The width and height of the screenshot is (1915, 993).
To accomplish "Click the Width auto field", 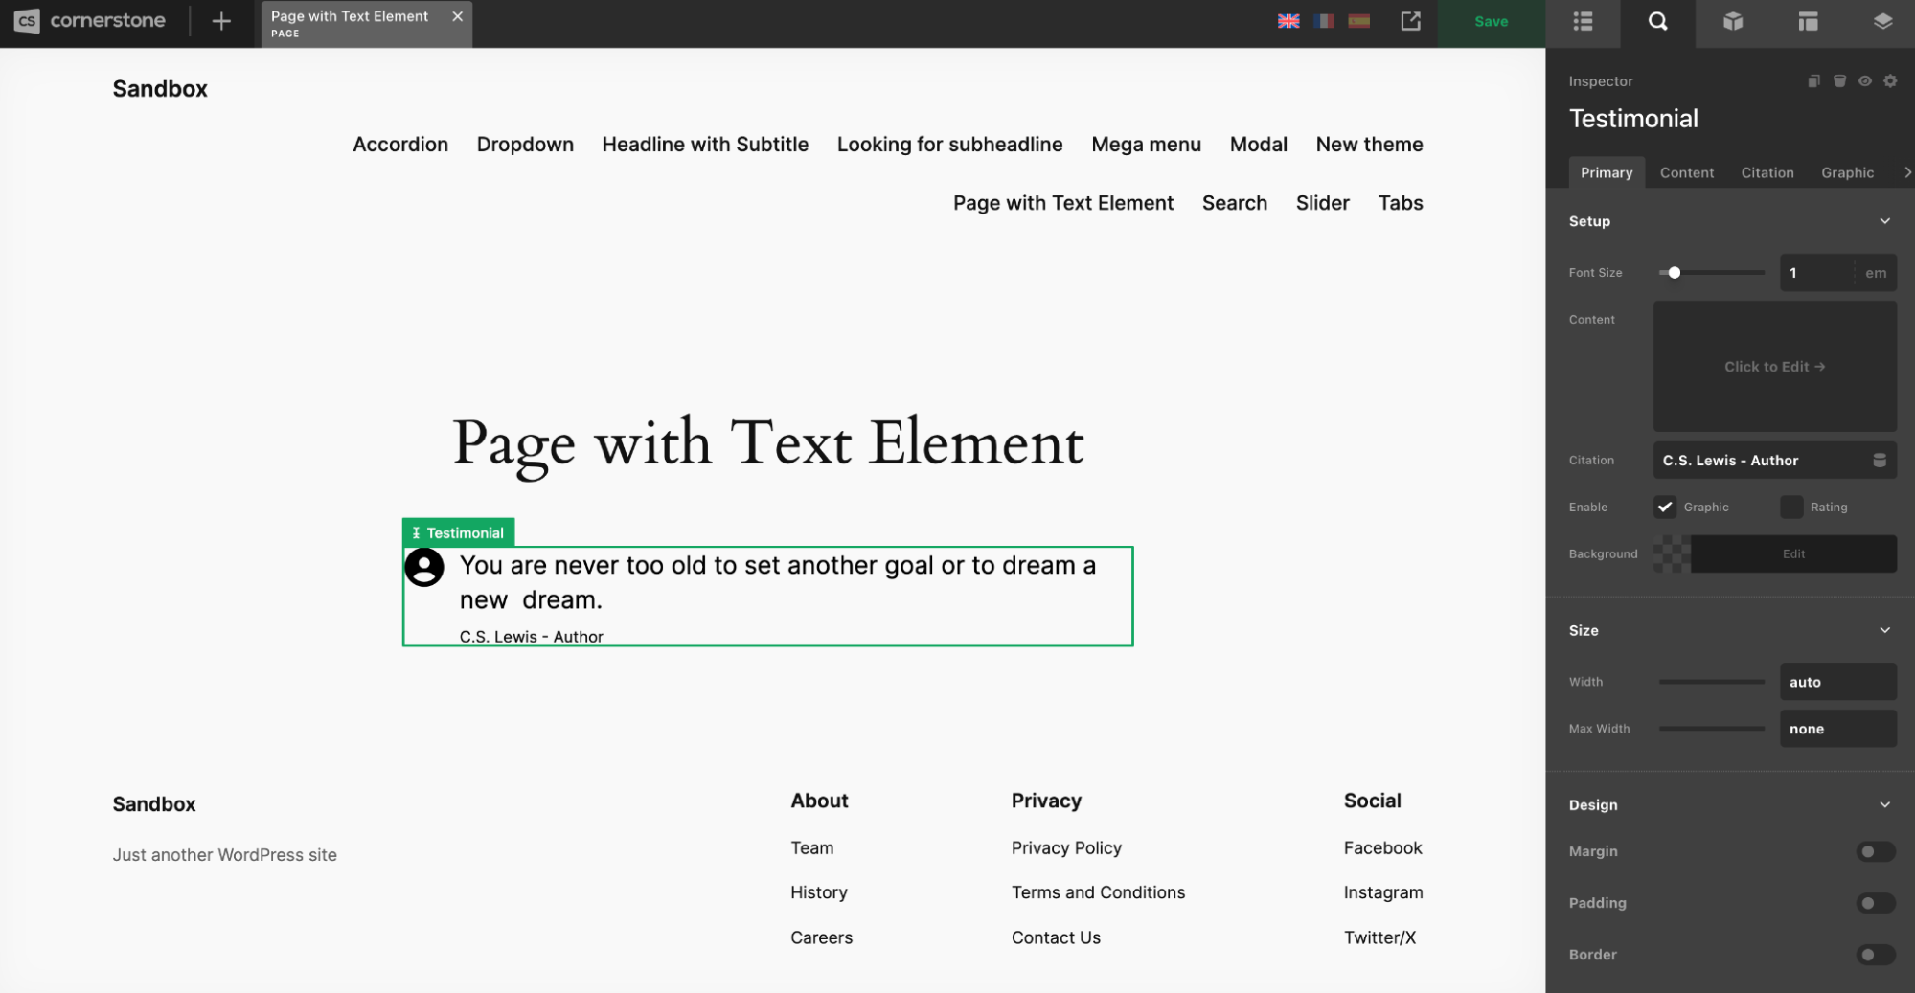I will click(x=1837, y=682).
